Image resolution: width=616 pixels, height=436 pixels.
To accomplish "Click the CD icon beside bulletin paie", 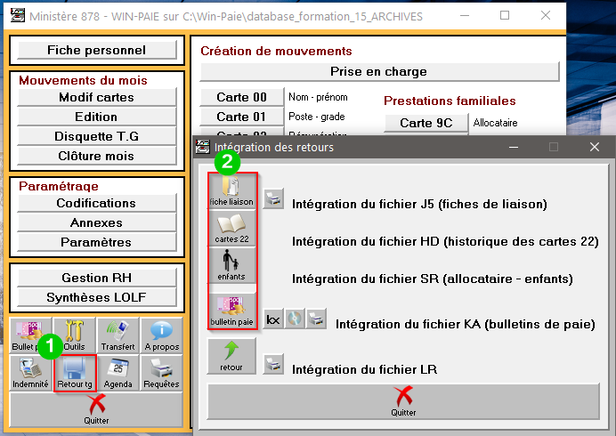I will pyautogui.click(x=296, y=319).
